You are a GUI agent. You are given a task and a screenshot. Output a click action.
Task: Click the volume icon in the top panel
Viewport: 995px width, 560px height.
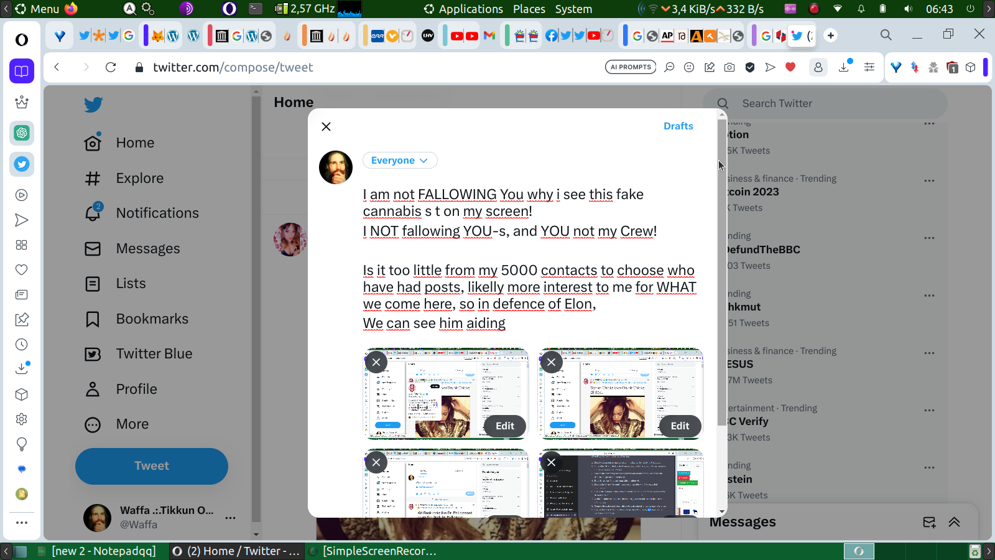[x=908, y=9]
